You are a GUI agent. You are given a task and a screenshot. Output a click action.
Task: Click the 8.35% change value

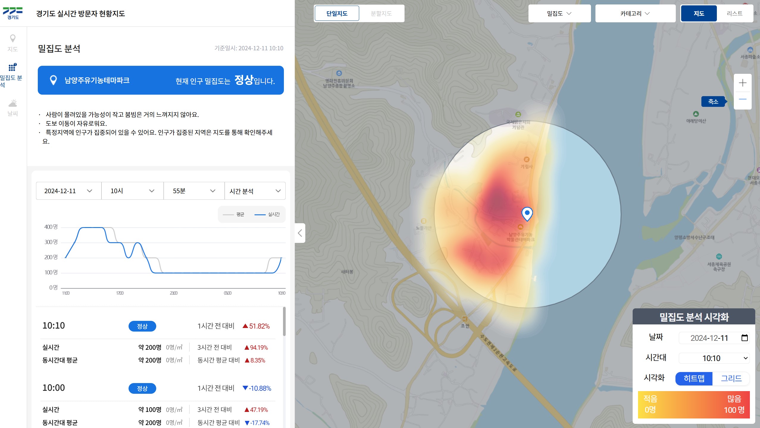click(x=257, y=360)
